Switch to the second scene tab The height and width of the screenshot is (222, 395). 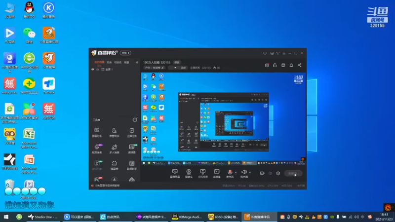109,62
